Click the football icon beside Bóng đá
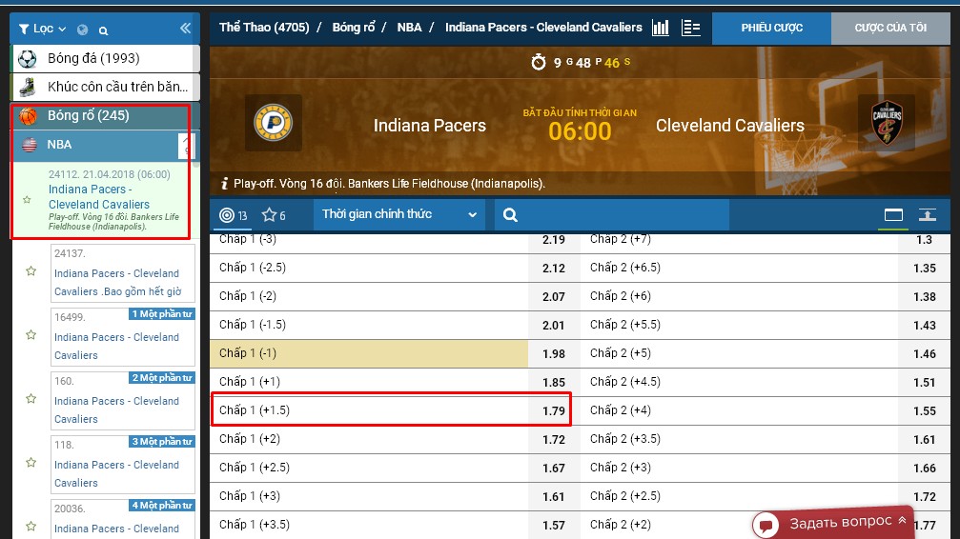Screen dimensions: 960x539 27,59
